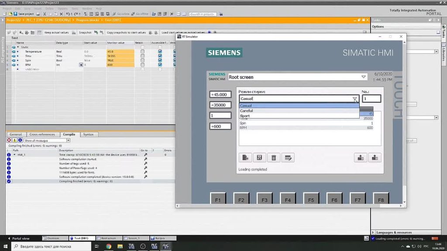This screenshot has width=447, height=251.
Task: Switch to the Cross-references tab
Action: [42, 134]
